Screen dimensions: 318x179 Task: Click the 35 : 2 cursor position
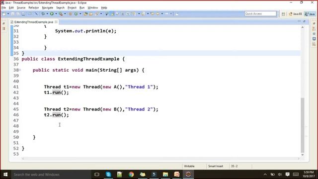tap(234, 166)
